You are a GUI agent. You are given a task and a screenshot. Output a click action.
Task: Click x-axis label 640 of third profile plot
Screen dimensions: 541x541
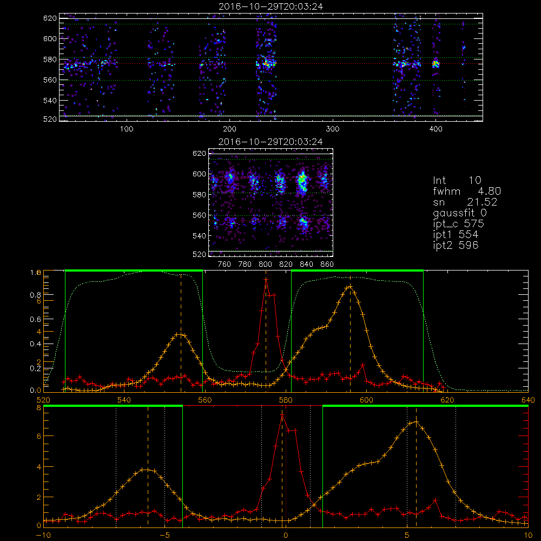[528, 400]
